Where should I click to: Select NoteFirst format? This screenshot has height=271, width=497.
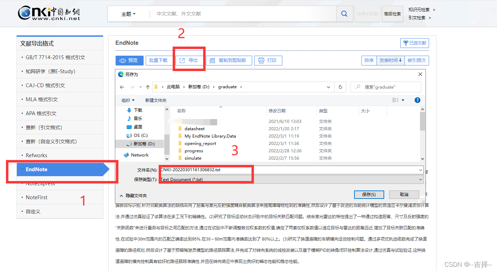(60, 197)
